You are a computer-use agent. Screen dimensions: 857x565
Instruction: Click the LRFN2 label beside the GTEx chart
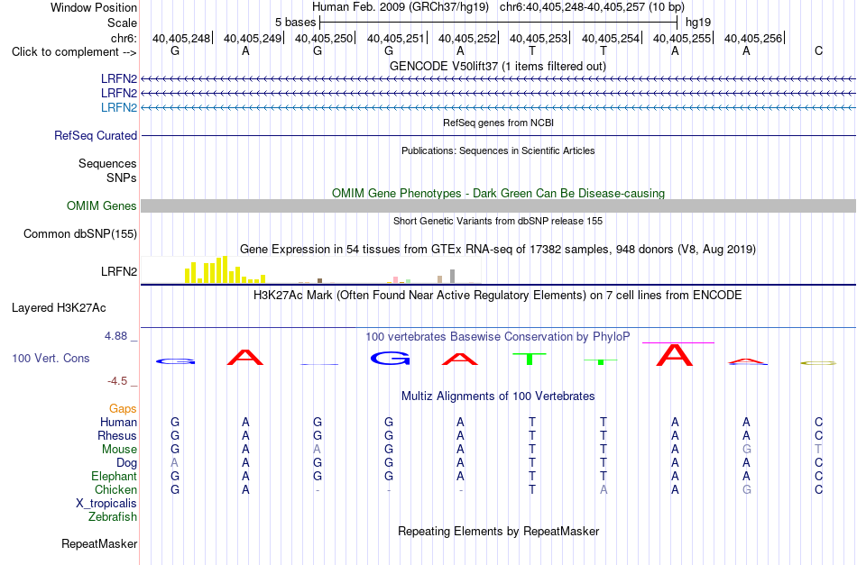point(118,271)
